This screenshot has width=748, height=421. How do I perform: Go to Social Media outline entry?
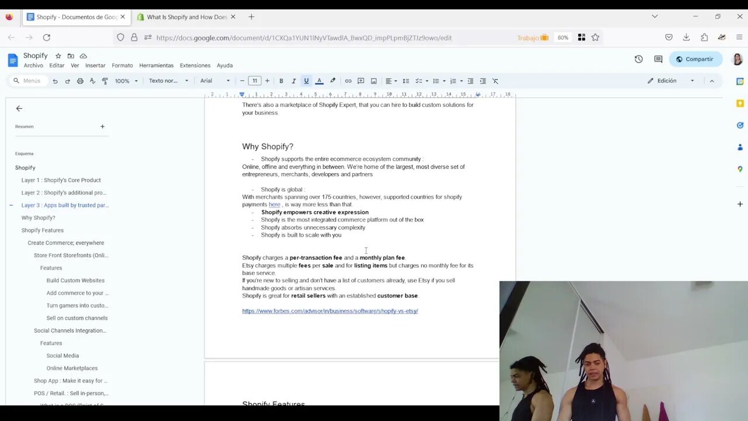click(x=63, y=356)
